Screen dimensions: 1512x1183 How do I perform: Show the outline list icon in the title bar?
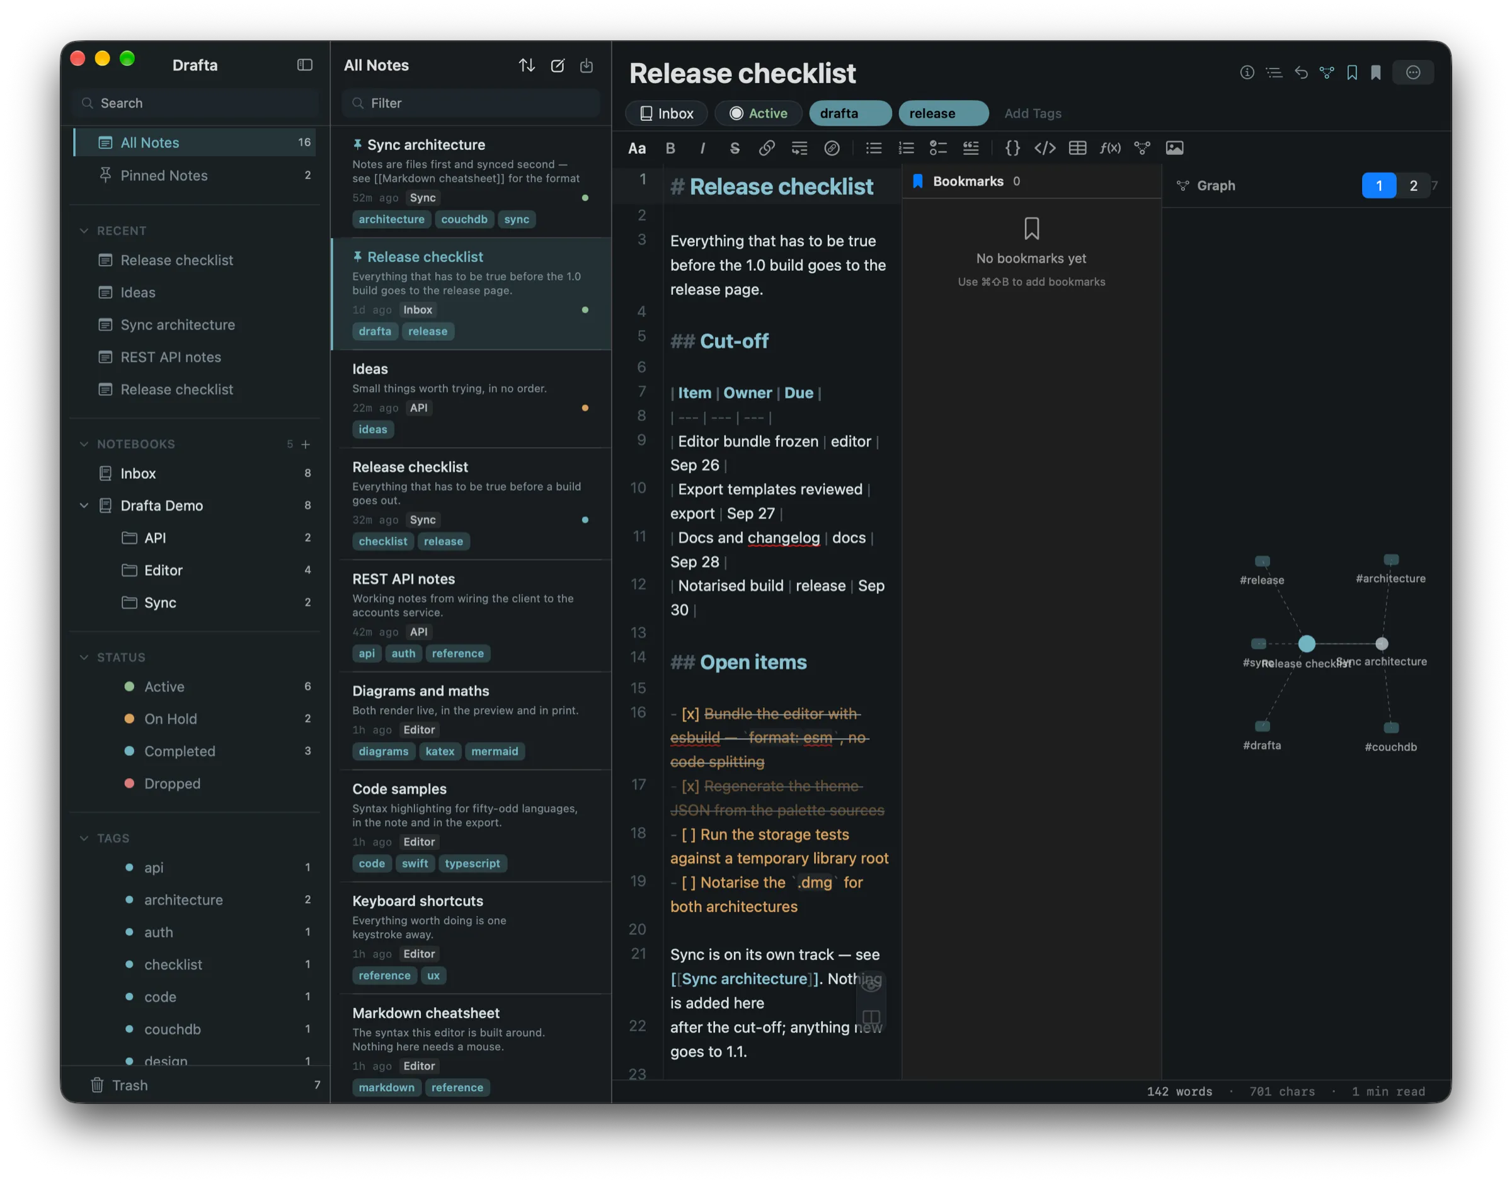coord(1274,72)
